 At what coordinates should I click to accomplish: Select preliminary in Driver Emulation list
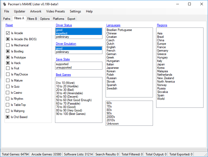79,52
